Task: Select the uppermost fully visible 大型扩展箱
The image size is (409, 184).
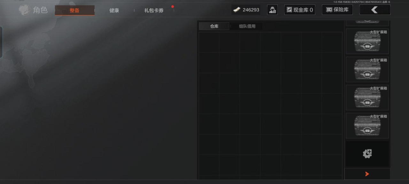Action: click(367, 41)
